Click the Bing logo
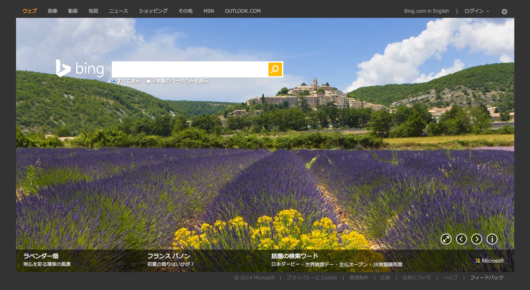 (80, 69)
